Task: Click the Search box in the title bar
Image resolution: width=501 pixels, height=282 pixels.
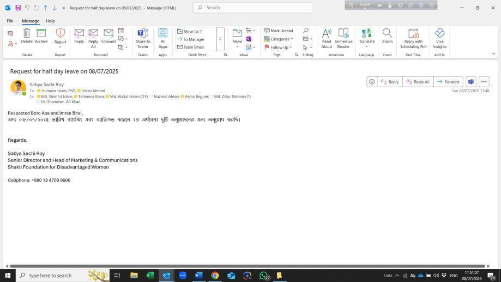Action: (x=253, y=8)
